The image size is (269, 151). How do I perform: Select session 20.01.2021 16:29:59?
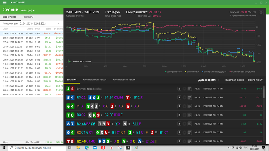[32, 60]
